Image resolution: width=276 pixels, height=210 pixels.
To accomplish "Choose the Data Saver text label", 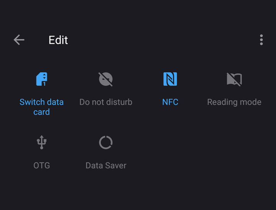I will (x=106, y=165).
